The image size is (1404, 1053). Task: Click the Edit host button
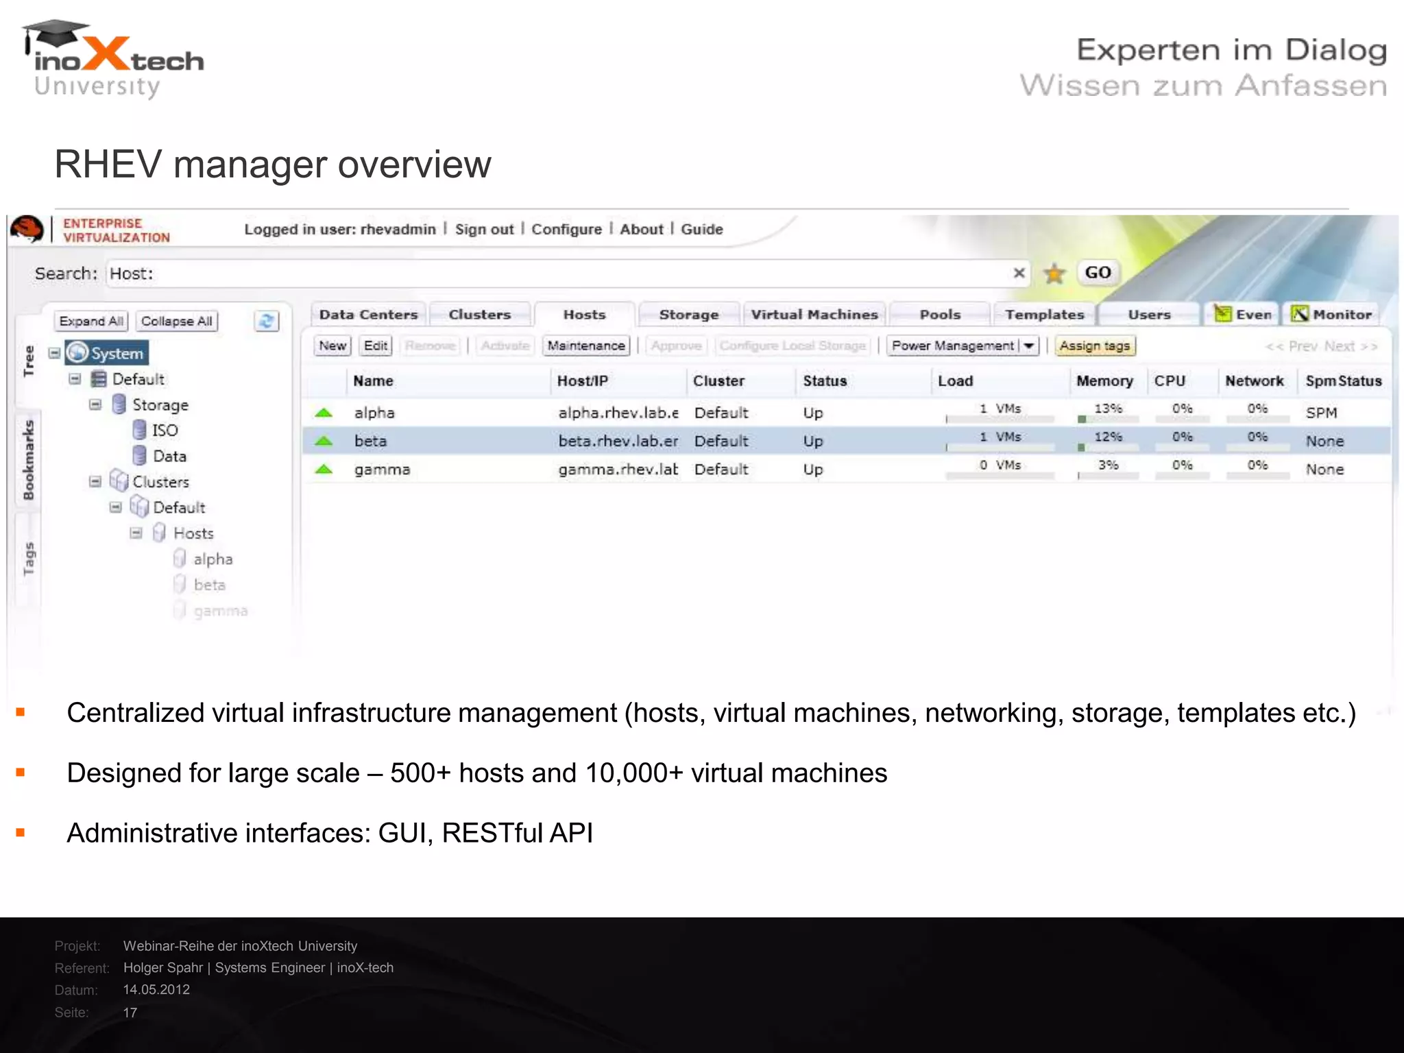coord(376,346)
